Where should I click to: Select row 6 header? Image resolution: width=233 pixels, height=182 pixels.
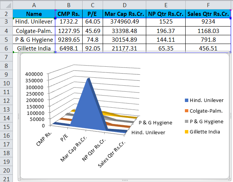pyautogui.click(x=6, y=48)
